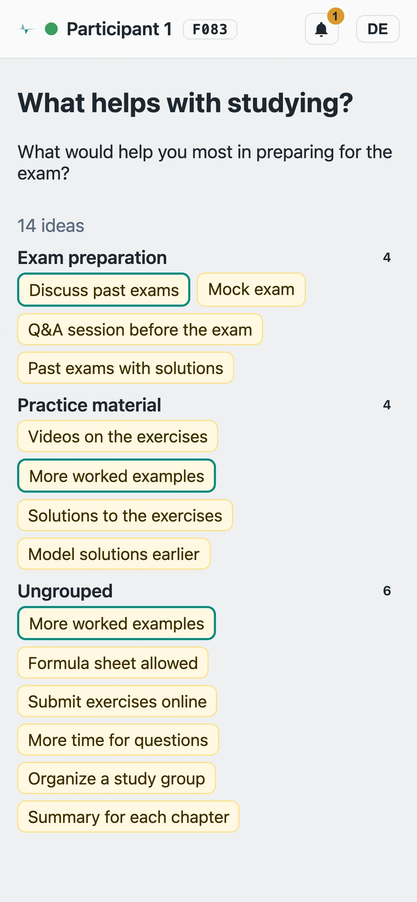The width and height of the screenshot is (417, 902).
Task: Collapse the Exam preparation group heading
Action: [x=92, y=258]
